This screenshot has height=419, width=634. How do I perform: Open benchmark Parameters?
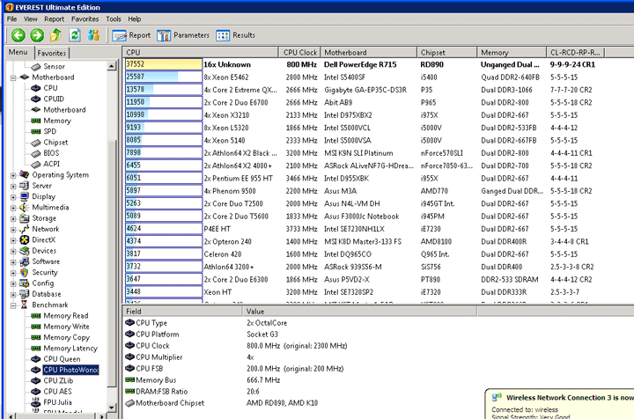click(183, 35)
